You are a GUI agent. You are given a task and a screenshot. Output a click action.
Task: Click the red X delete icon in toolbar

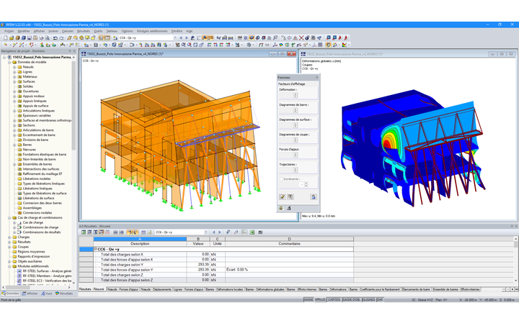pos(301,37)
